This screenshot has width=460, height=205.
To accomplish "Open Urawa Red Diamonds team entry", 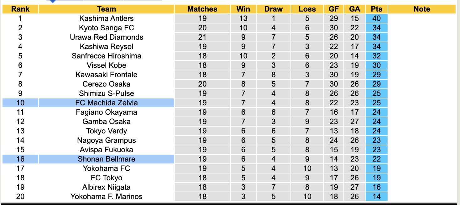I will (107, 37).
